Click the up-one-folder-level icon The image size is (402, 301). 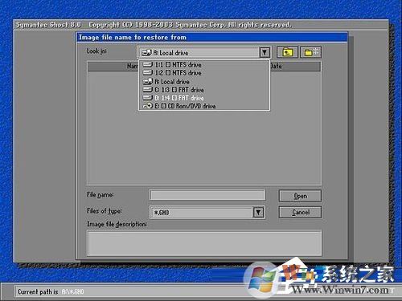(287, 52)
